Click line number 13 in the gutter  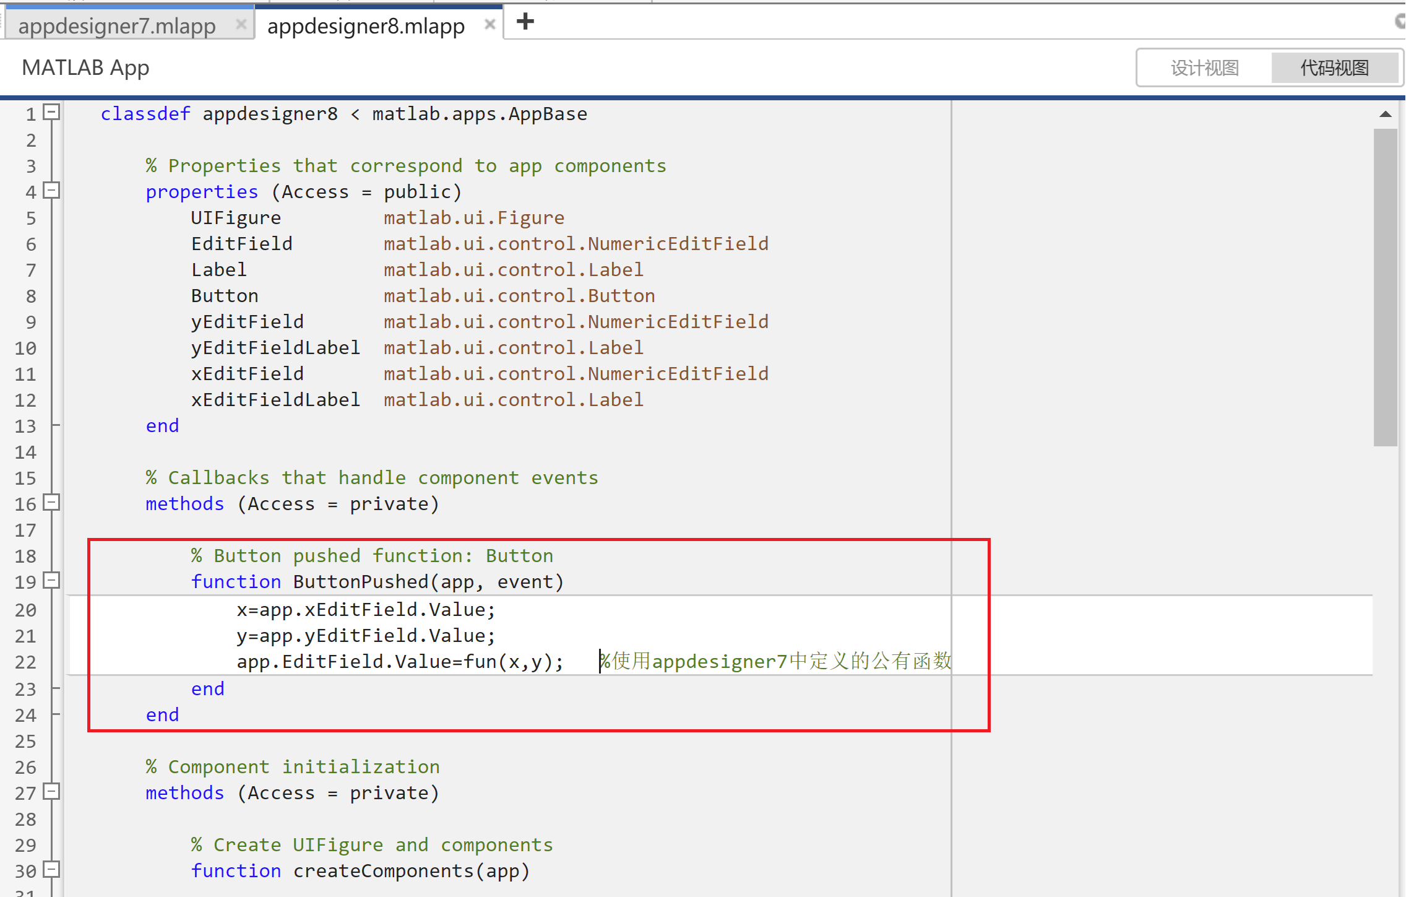pos(26,426)
